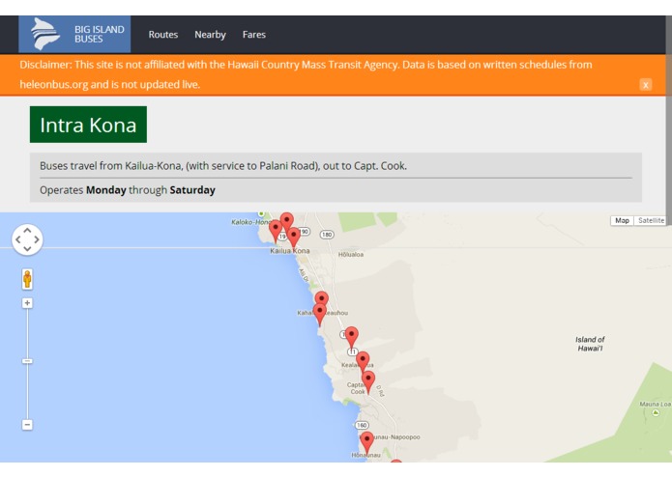Open the Routes menu item
672x477 pixels.
click(x=162, y=35)
